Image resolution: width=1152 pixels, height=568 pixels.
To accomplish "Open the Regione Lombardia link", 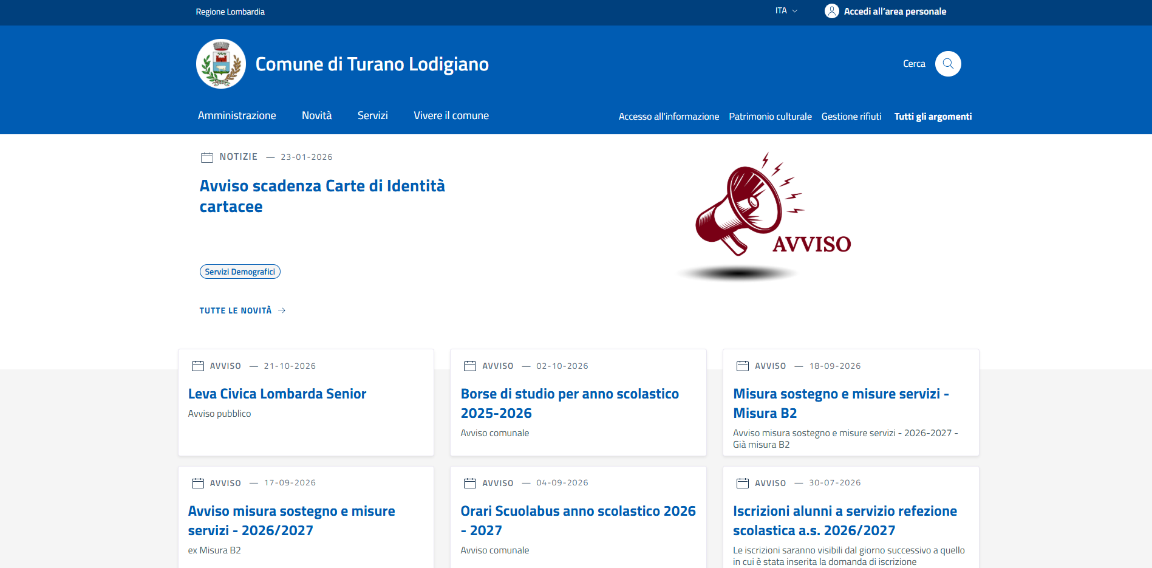I will point(230,12).
